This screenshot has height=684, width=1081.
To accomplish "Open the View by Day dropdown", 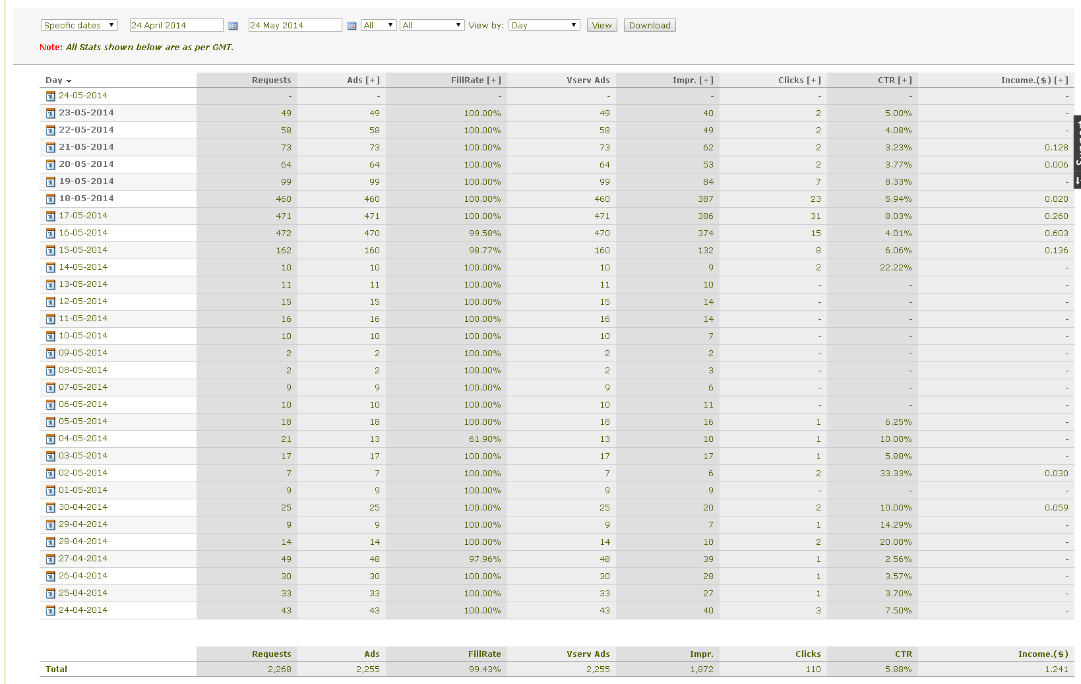I will click(544, 25).
